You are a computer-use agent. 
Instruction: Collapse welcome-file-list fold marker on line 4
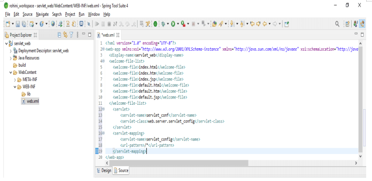pyautogui.click(x=104, y=61)
